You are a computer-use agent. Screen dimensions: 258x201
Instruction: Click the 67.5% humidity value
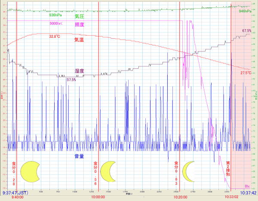pos(246,31)
